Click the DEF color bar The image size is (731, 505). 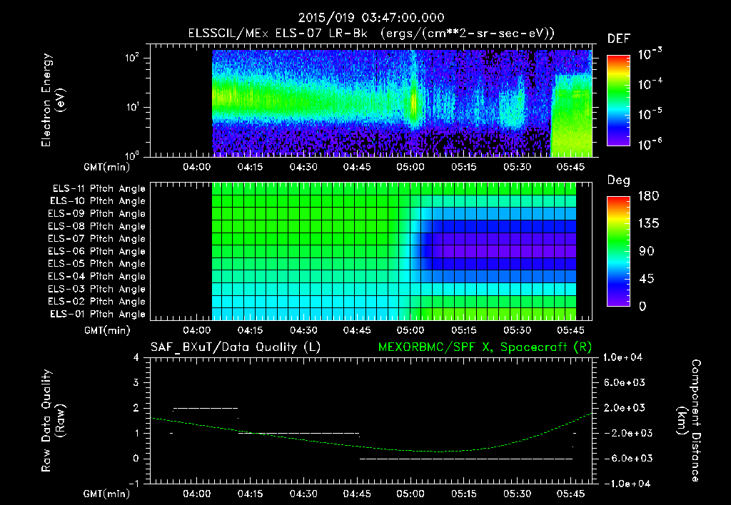click(x=618, y=101)
